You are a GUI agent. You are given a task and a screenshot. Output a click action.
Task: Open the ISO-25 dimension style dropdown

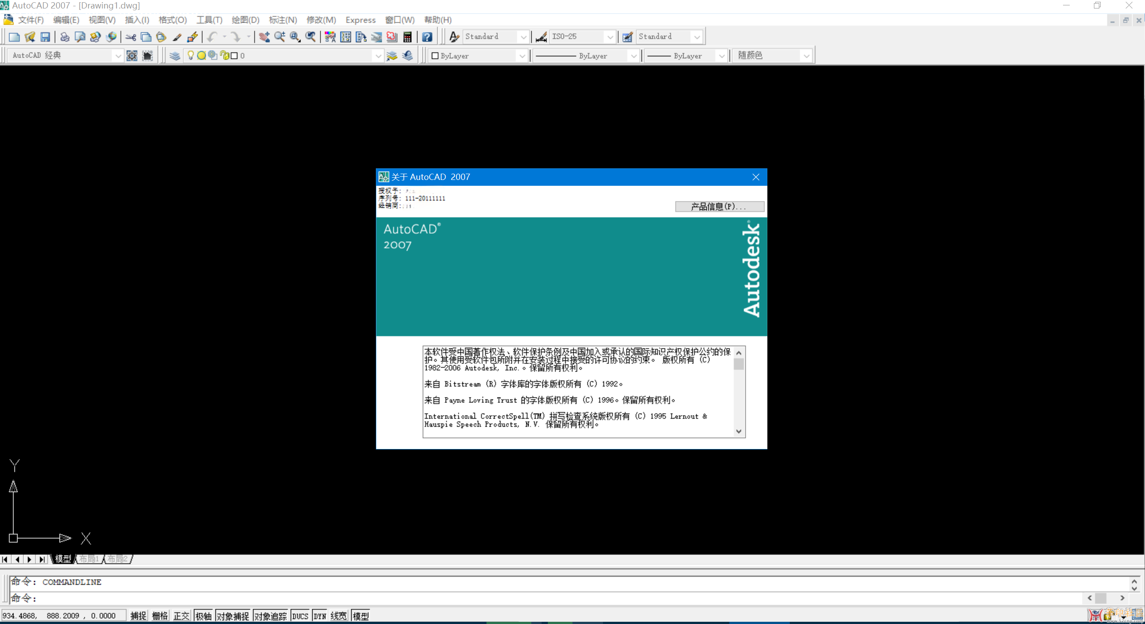pyautogui.click(x=610, y=37)
